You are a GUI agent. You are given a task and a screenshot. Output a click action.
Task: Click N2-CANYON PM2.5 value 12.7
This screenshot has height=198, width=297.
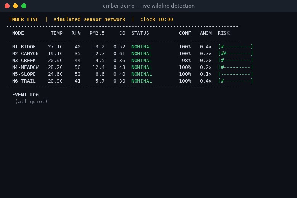pos(99,54)
